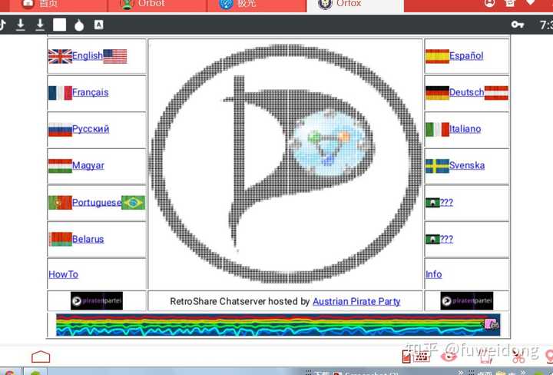Open the user account icon in the red top bar
The width and height of the screenshot is (553, 375).
pyautogui.click(x=489, y=3)
